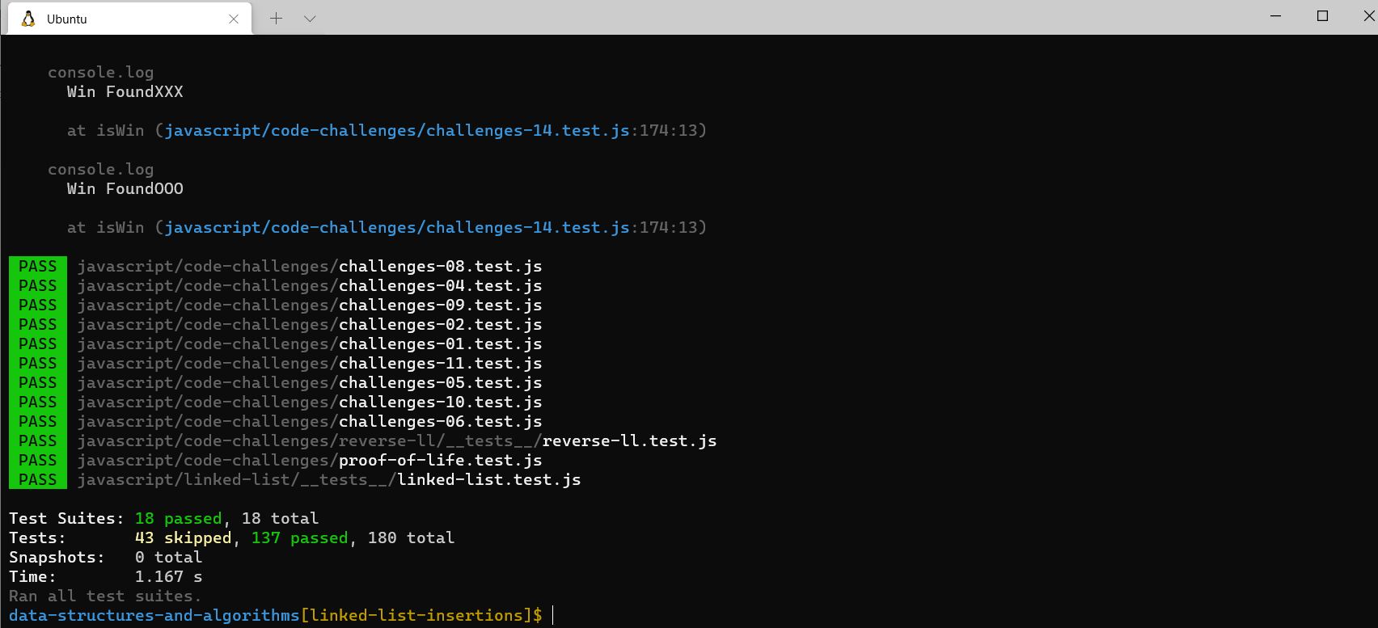
Task: Click challenges-02.test.js file name
Action: click(x=440, y=324)
